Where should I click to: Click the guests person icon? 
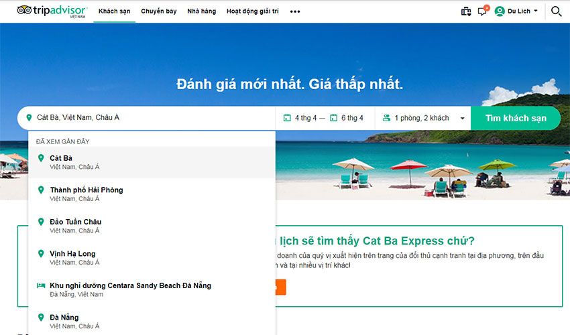pyautogui.click(x=386, y=118)
